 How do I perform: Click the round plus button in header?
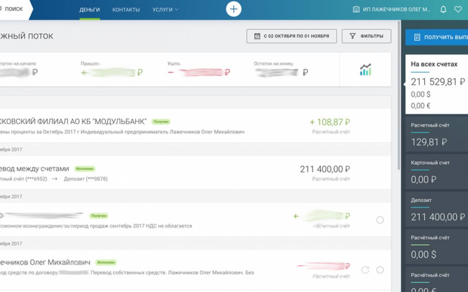[x=234, y=9]
